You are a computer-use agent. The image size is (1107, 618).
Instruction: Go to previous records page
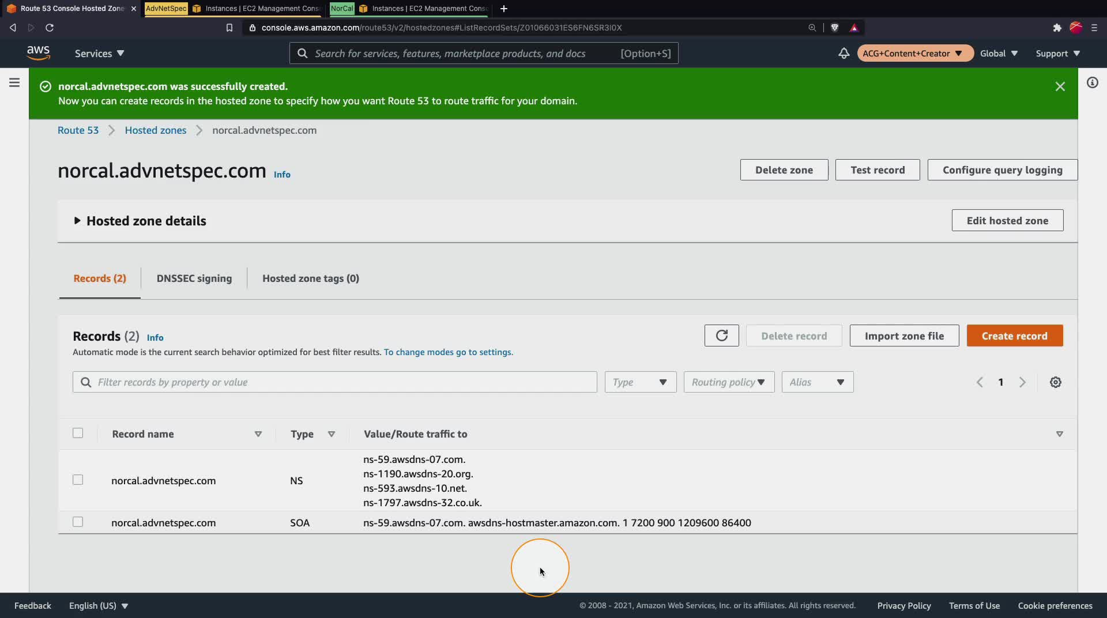click(x=980, y=382)
